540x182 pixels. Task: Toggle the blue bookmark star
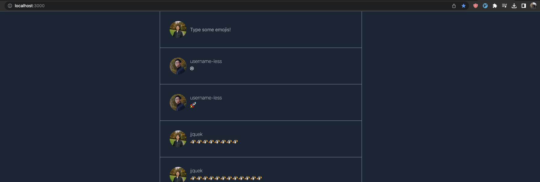click(x=464, y=6)
